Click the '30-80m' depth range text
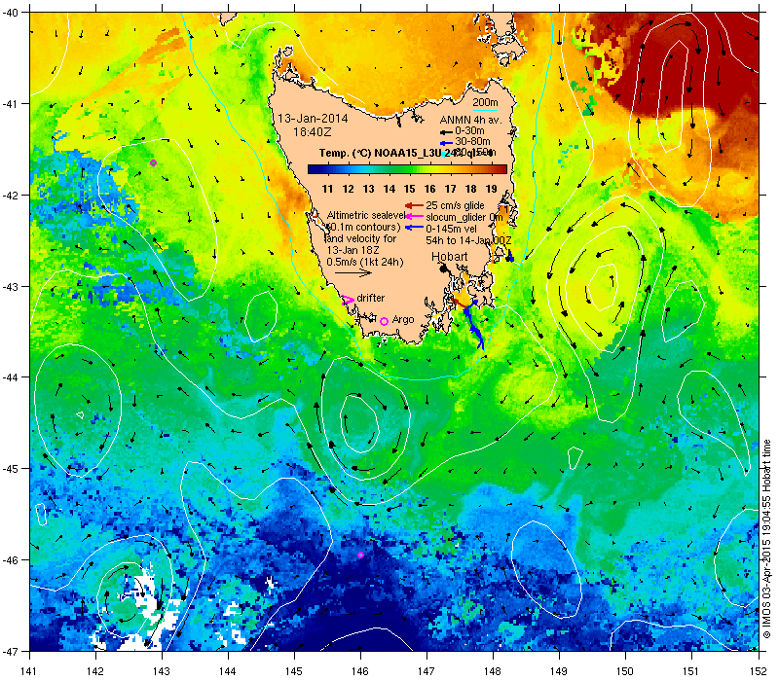779x681 pixels. [x=472, y=142]
